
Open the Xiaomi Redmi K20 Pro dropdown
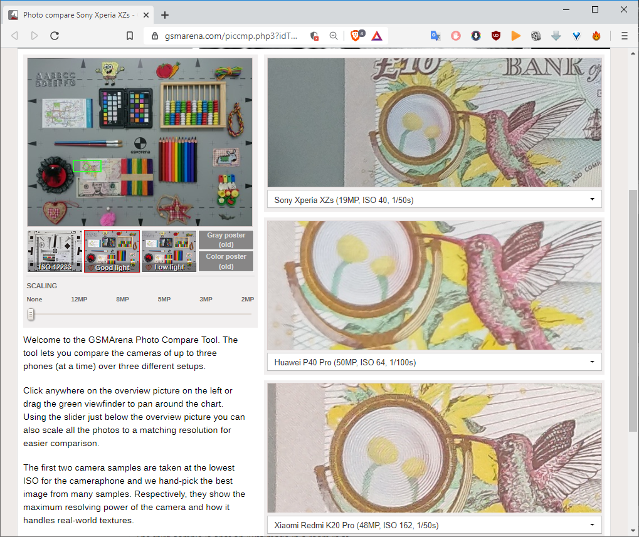[x=435, y=525]
